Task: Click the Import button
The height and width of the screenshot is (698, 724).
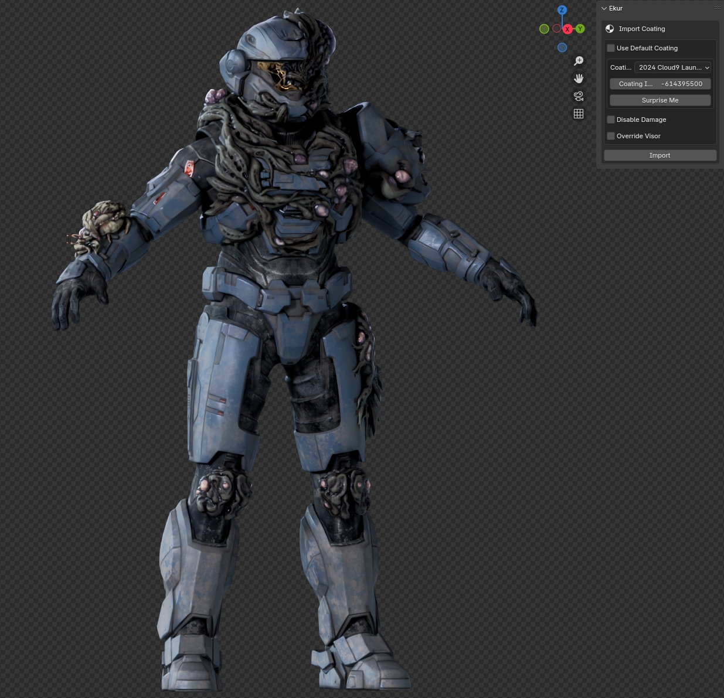Action: (660, 155)
